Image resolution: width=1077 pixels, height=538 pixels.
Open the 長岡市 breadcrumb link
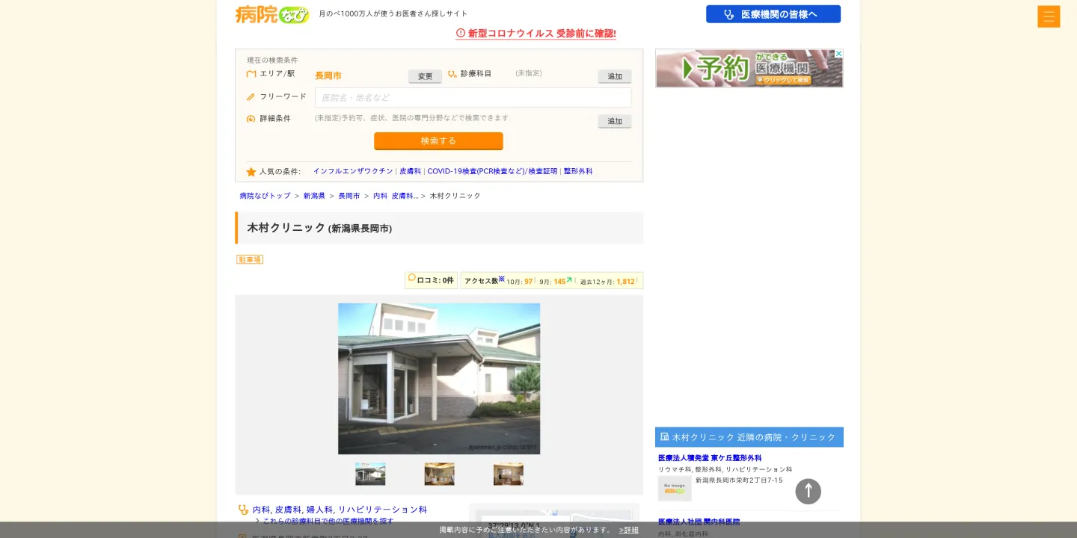click(x=349, y=196)
